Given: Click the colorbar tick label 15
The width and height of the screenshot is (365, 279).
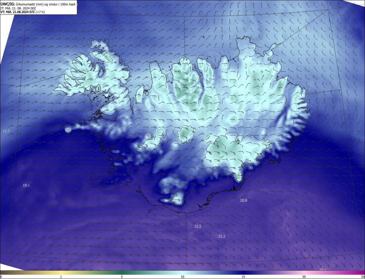Looking at the screenshot, I should coord(243,277).
